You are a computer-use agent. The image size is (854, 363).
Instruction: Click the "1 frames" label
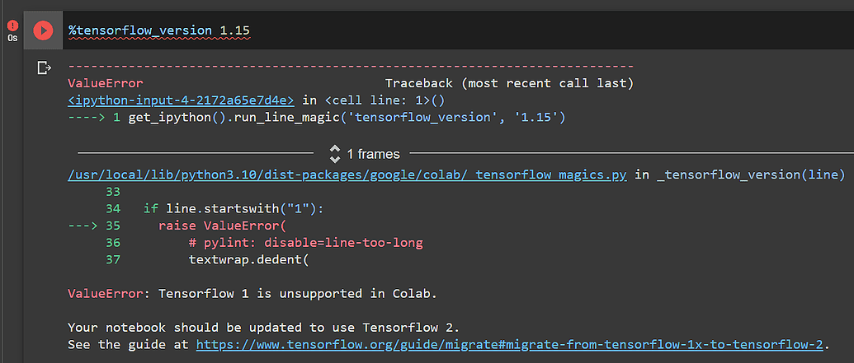[x=373, y=154]
